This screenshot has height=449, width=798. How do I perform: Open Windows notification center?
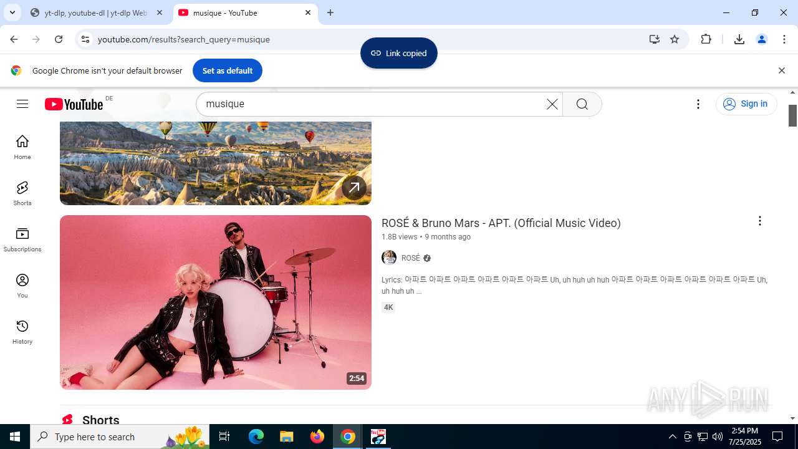(777, 437)
